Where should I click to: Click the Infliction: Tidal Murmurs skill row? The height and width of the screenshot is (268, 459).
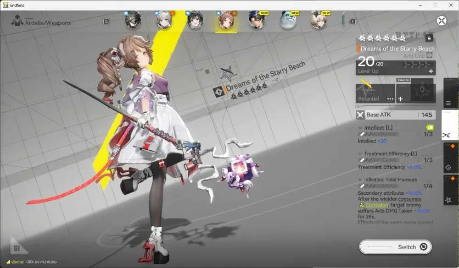click(x=396, y=183)
